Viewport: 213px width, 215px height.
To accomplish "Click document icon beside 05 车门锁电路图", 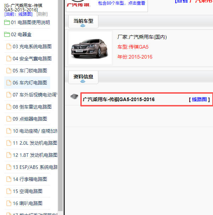I will click(9, 71).
